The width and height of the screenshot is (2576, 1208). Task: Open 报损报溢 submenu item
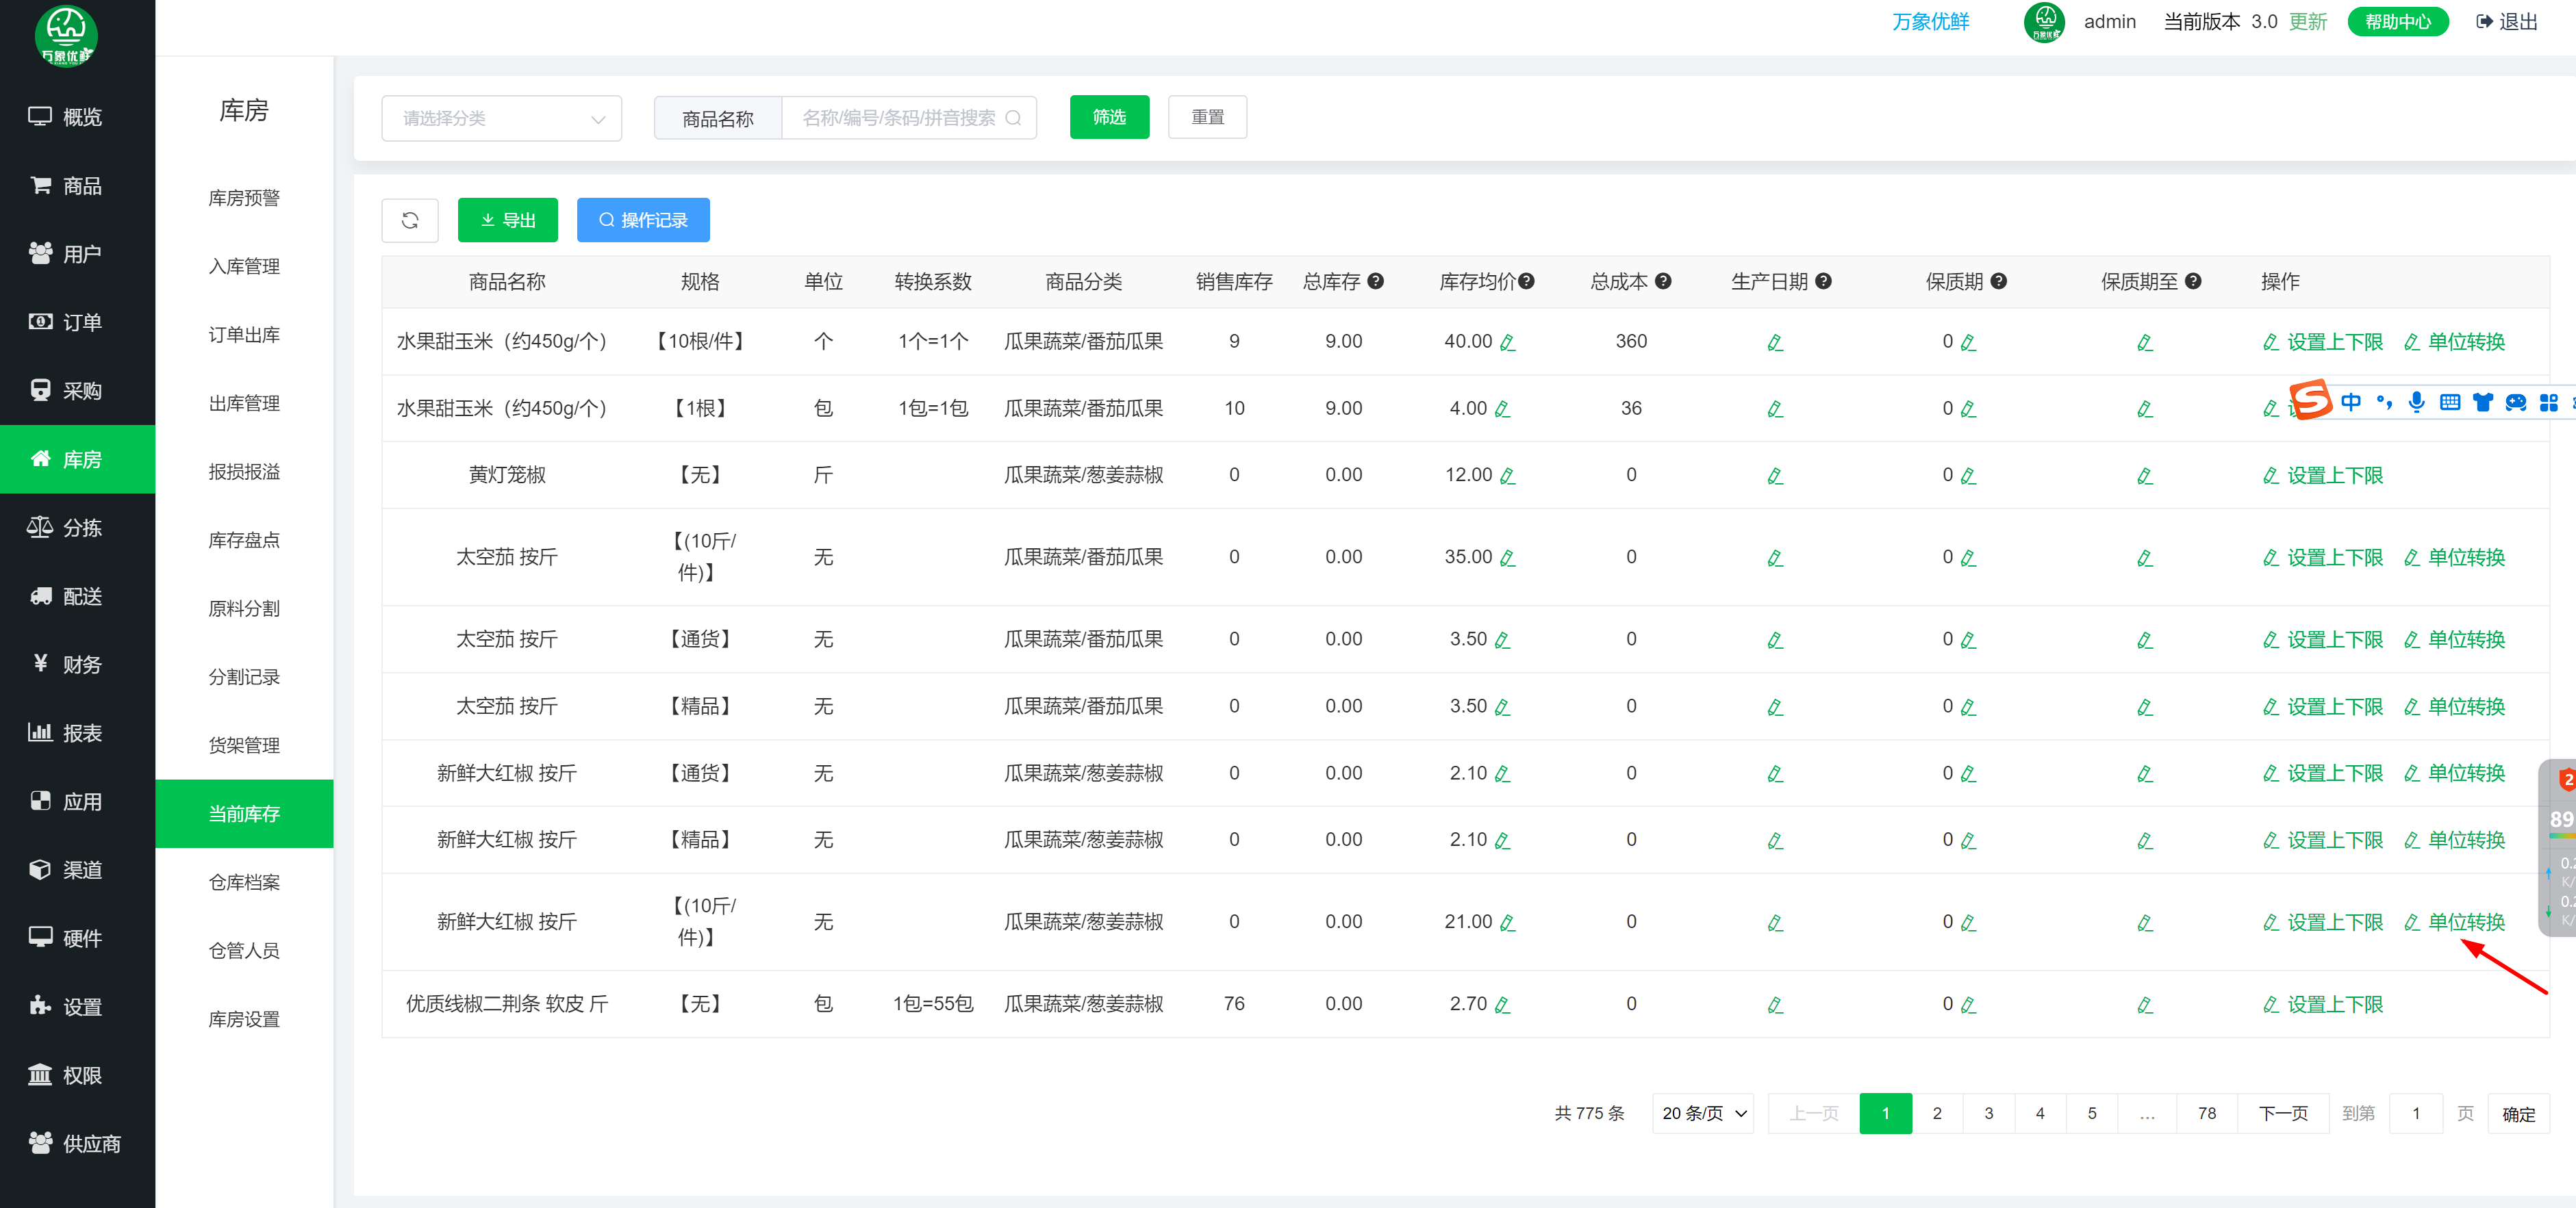pyautogui.click(x=244, y=472)
